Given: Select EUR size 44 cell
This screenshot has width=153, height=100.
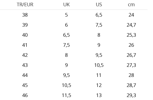Looking at the screenshot, I should click(x=25, y=75).
